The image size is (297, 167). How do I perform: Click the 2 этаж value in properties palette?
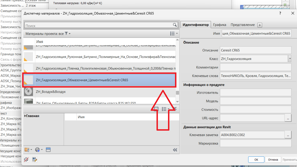[31, 6]
